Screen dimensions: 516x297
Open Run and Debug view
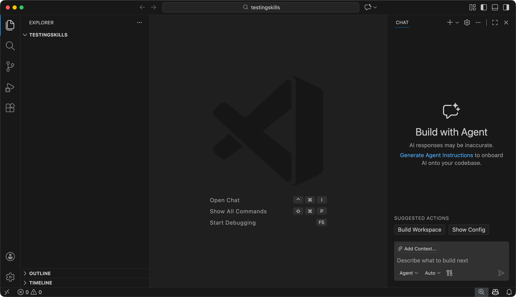10,88
